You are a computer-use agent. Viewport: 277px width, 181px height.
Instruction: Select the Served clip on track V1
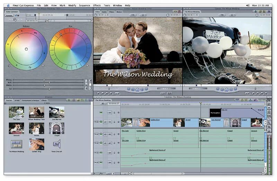[x=186, y=123]
